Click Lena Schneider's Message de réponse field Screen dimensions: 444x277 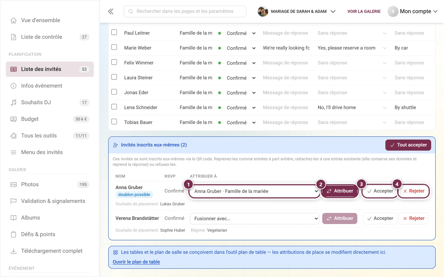point(286,107)
